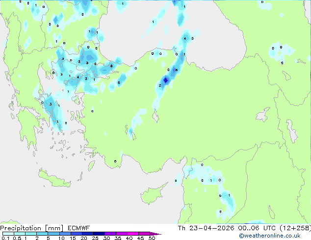The width and height of the screenshot is (311, 240).
Task: Select the 45–50 mm legend color swatch
Action: tap(144, 234)
